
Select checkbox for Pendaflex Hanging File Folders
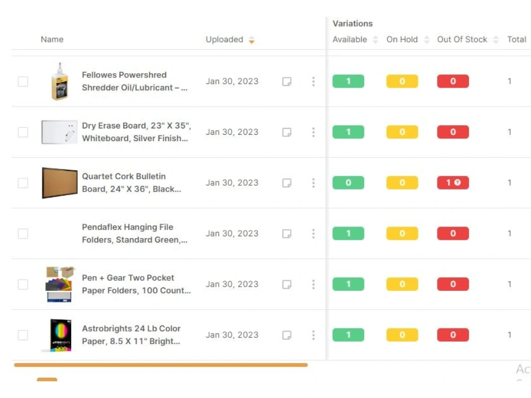point(23,234)
